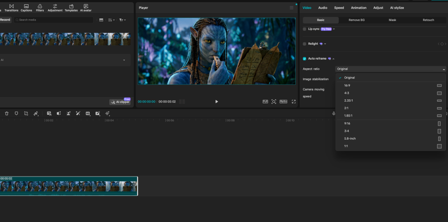Image resolution: width=448 pixels, height=222 pixels.
Task: Click the mirror flip icon in timeline toolbar
Action: tap(36, 113)
